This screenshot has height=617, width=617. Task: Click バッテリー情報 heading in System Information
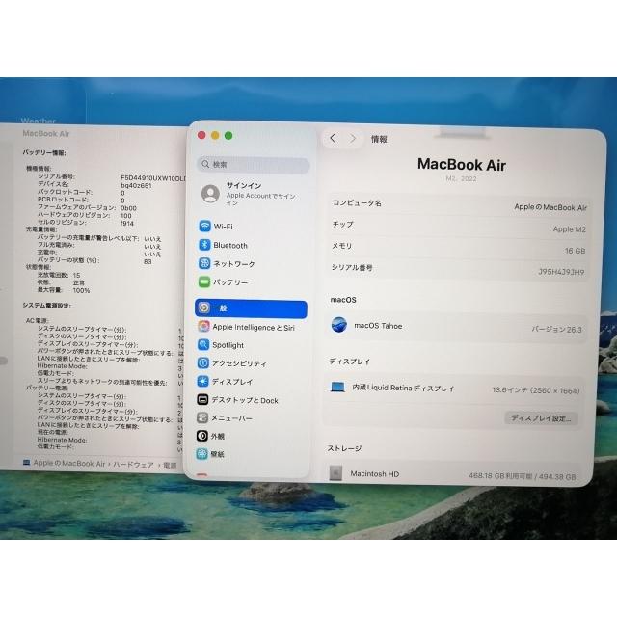point(44,152)
